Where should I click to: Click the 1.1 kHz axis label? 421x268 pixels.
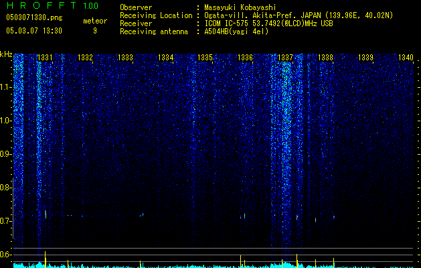pyautogui.click(x=5, y=87)
